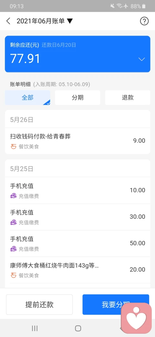Switch to the 分期 filter tab
This screenshot has height=337, width=155.
[77, 98]
